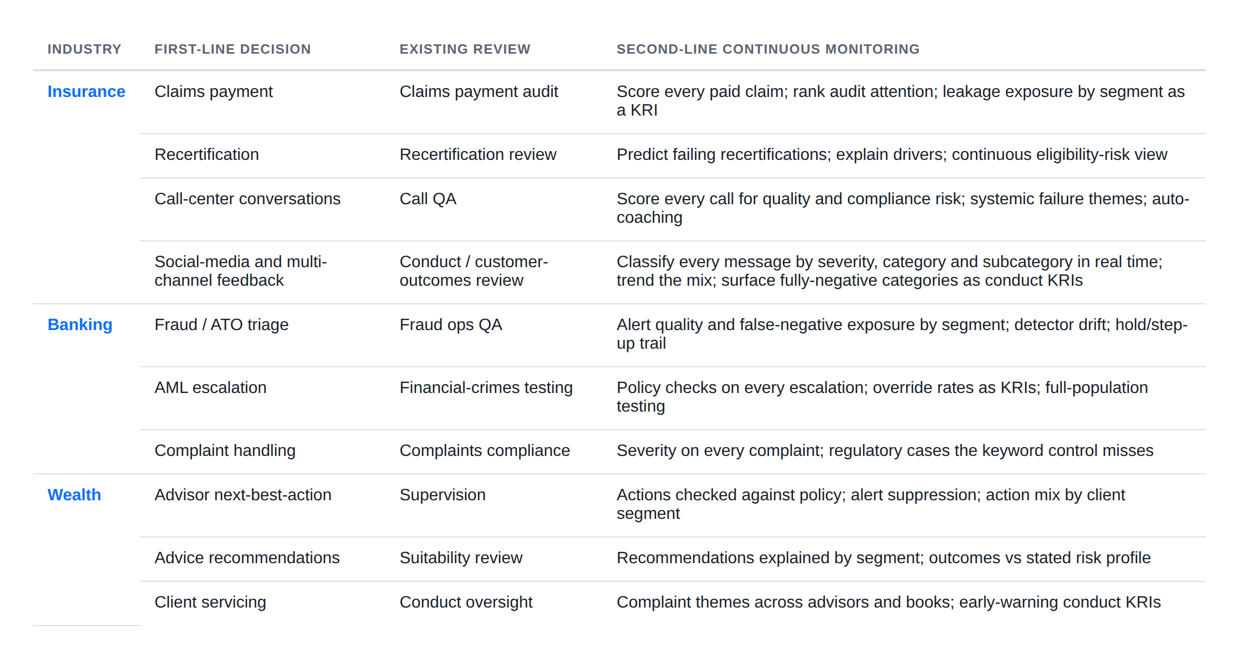Select the EXISTING REVIEW column header
The height and width of the screenshot is (655, 1239).
click(x=465, y=49)
